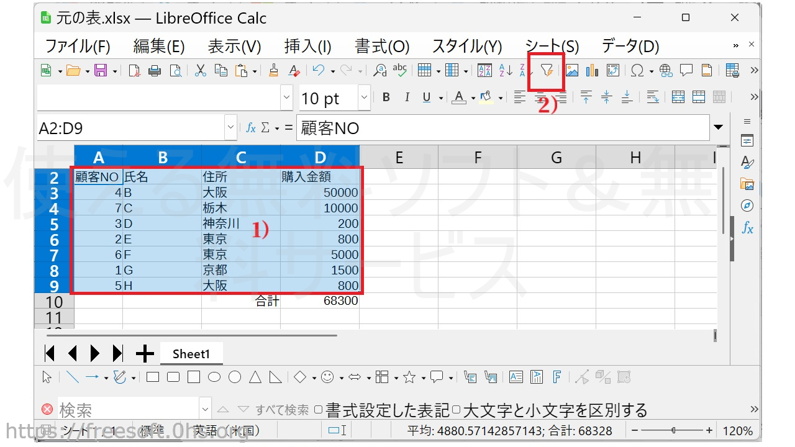The height and width of the screenshot is (447, 795).
Task: Click the Print icon in toolbar
Action: [155, 71]
